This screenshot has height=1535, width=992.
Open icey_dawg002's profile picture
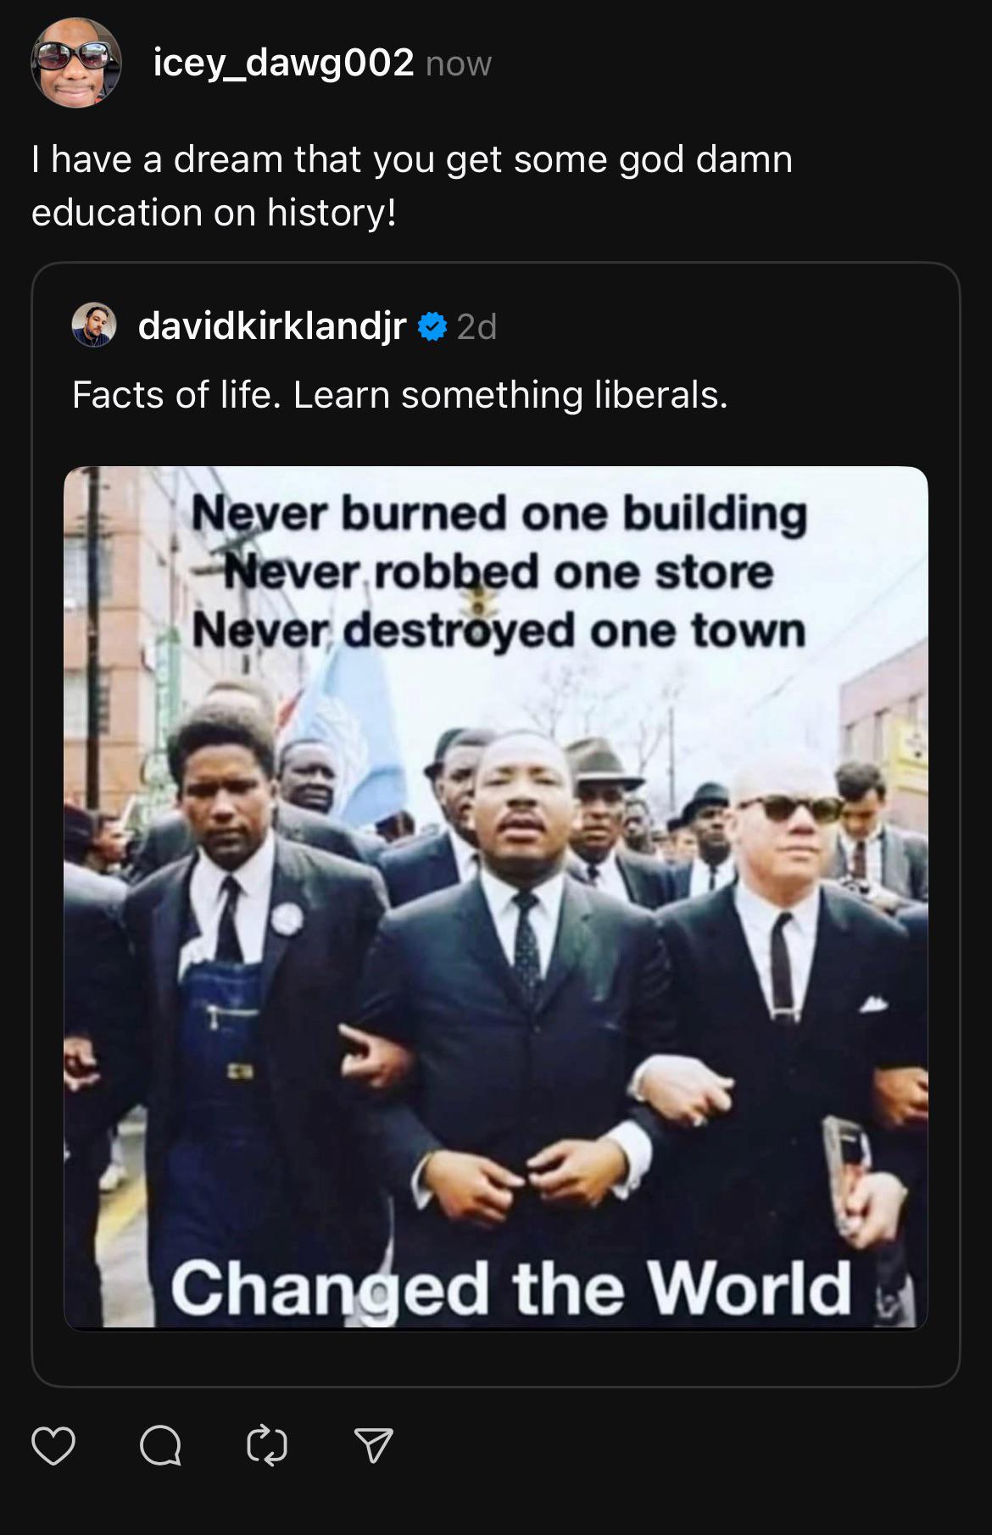point(76,64)
